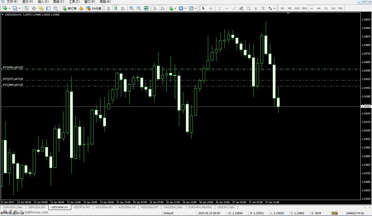Select the Crosshair tool

pos(211,8)
